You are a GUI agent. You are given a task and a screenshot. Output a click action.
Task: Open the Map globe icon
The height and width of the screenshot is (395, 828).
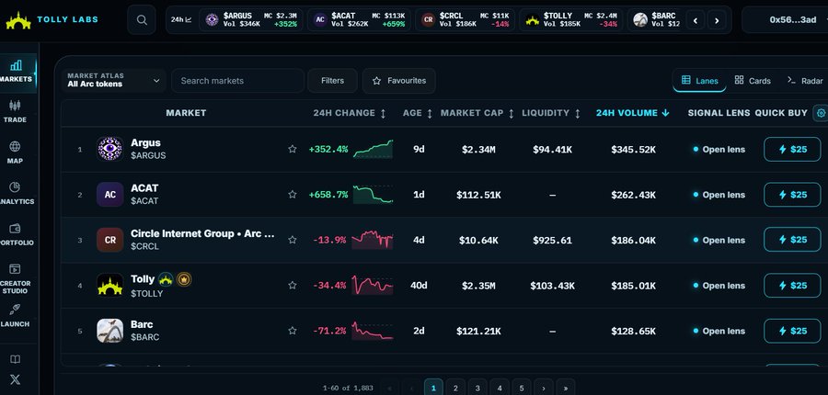click(x=16, y=147)
